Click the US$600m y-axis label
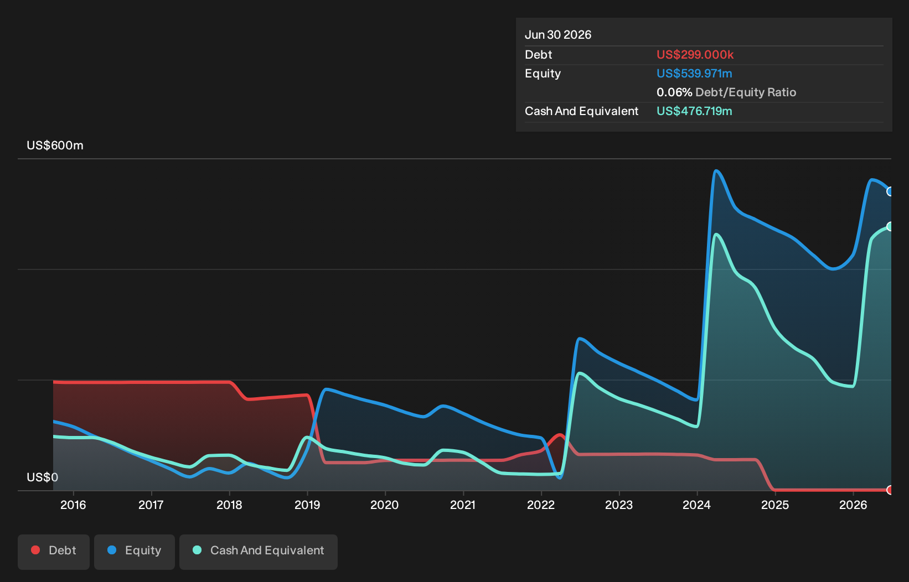Image resolution: width=909 pixels, height=582 pixels. click(55, 145)
